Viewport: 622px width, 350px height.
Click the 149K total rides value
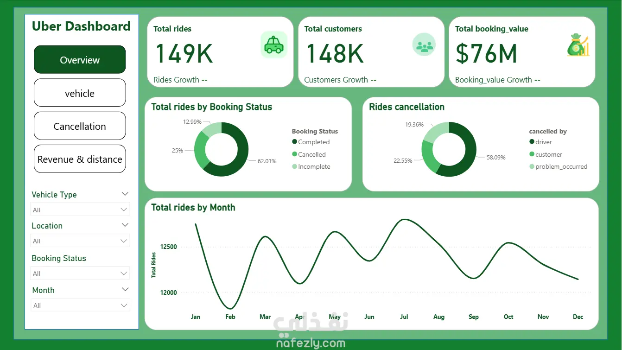pyautogui.click(x=184, y=53)
